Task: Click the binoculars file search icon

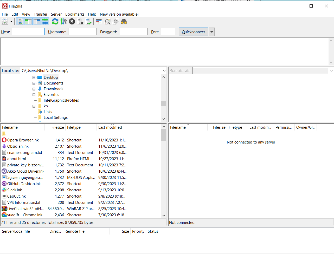Action: click(124, 22)
